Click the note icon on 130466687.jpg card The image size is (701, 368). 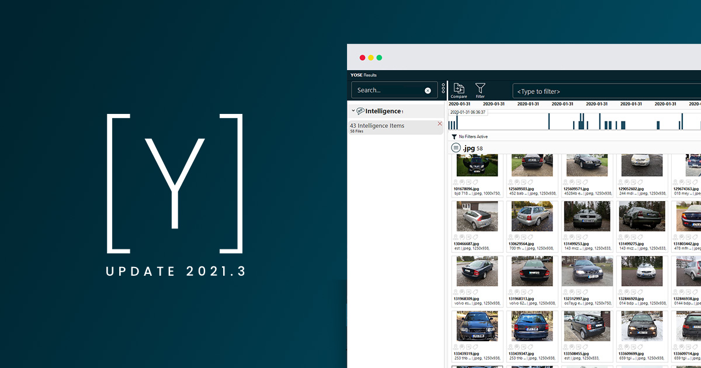tap(469, 237)
